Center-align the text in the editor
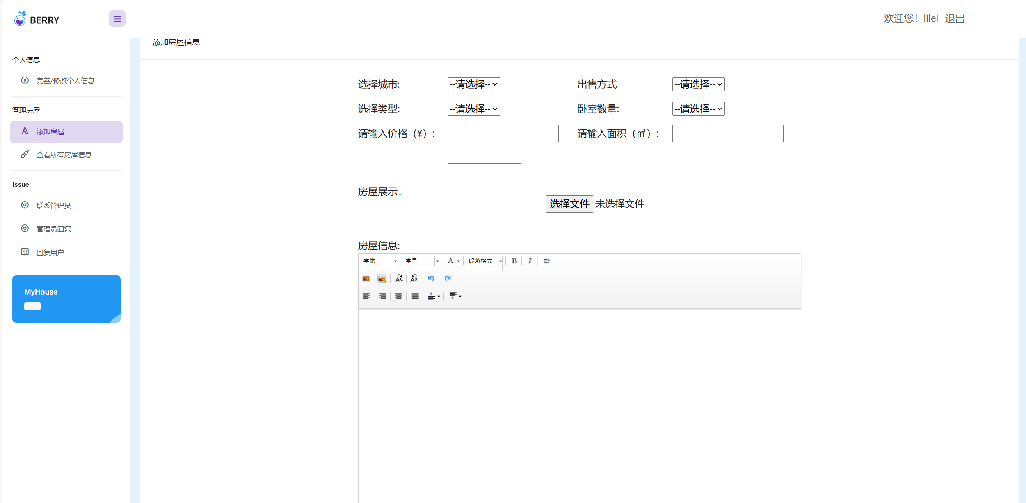The image size is (1026, 503). click(398, 296)
